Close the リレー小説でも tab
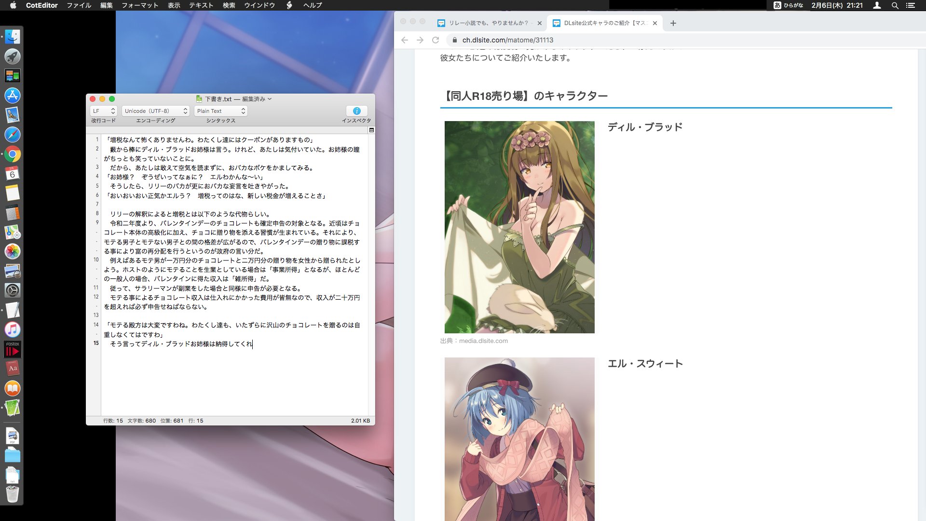Screen dimensions: 926x521 coord(539,23)
